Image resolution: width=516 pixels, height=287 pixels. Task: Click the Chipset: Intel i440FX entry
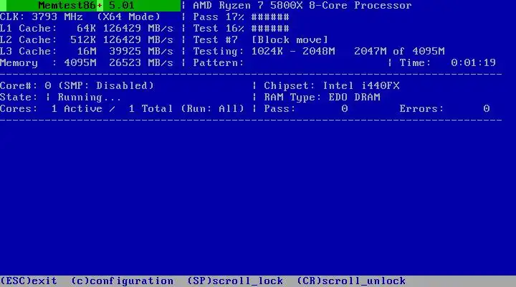[x=332, y=85]
